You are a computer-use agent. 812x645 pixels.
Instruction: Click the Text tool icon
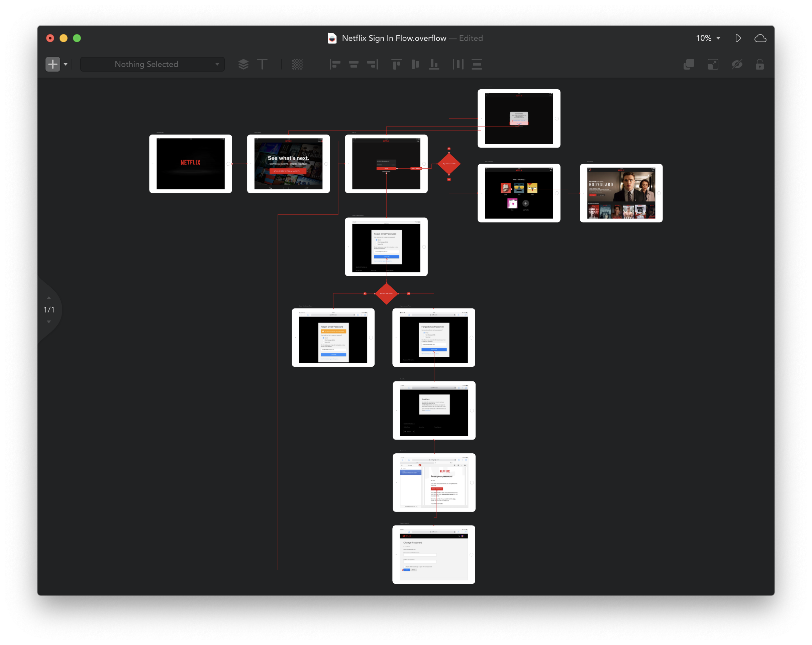[262, 64]
